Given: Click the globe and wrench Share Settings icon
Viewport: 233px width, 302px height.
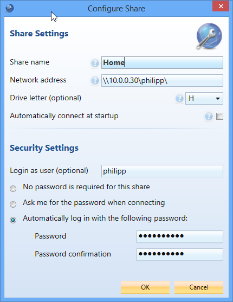Looking at the screenshot, I should coord(209,36).
